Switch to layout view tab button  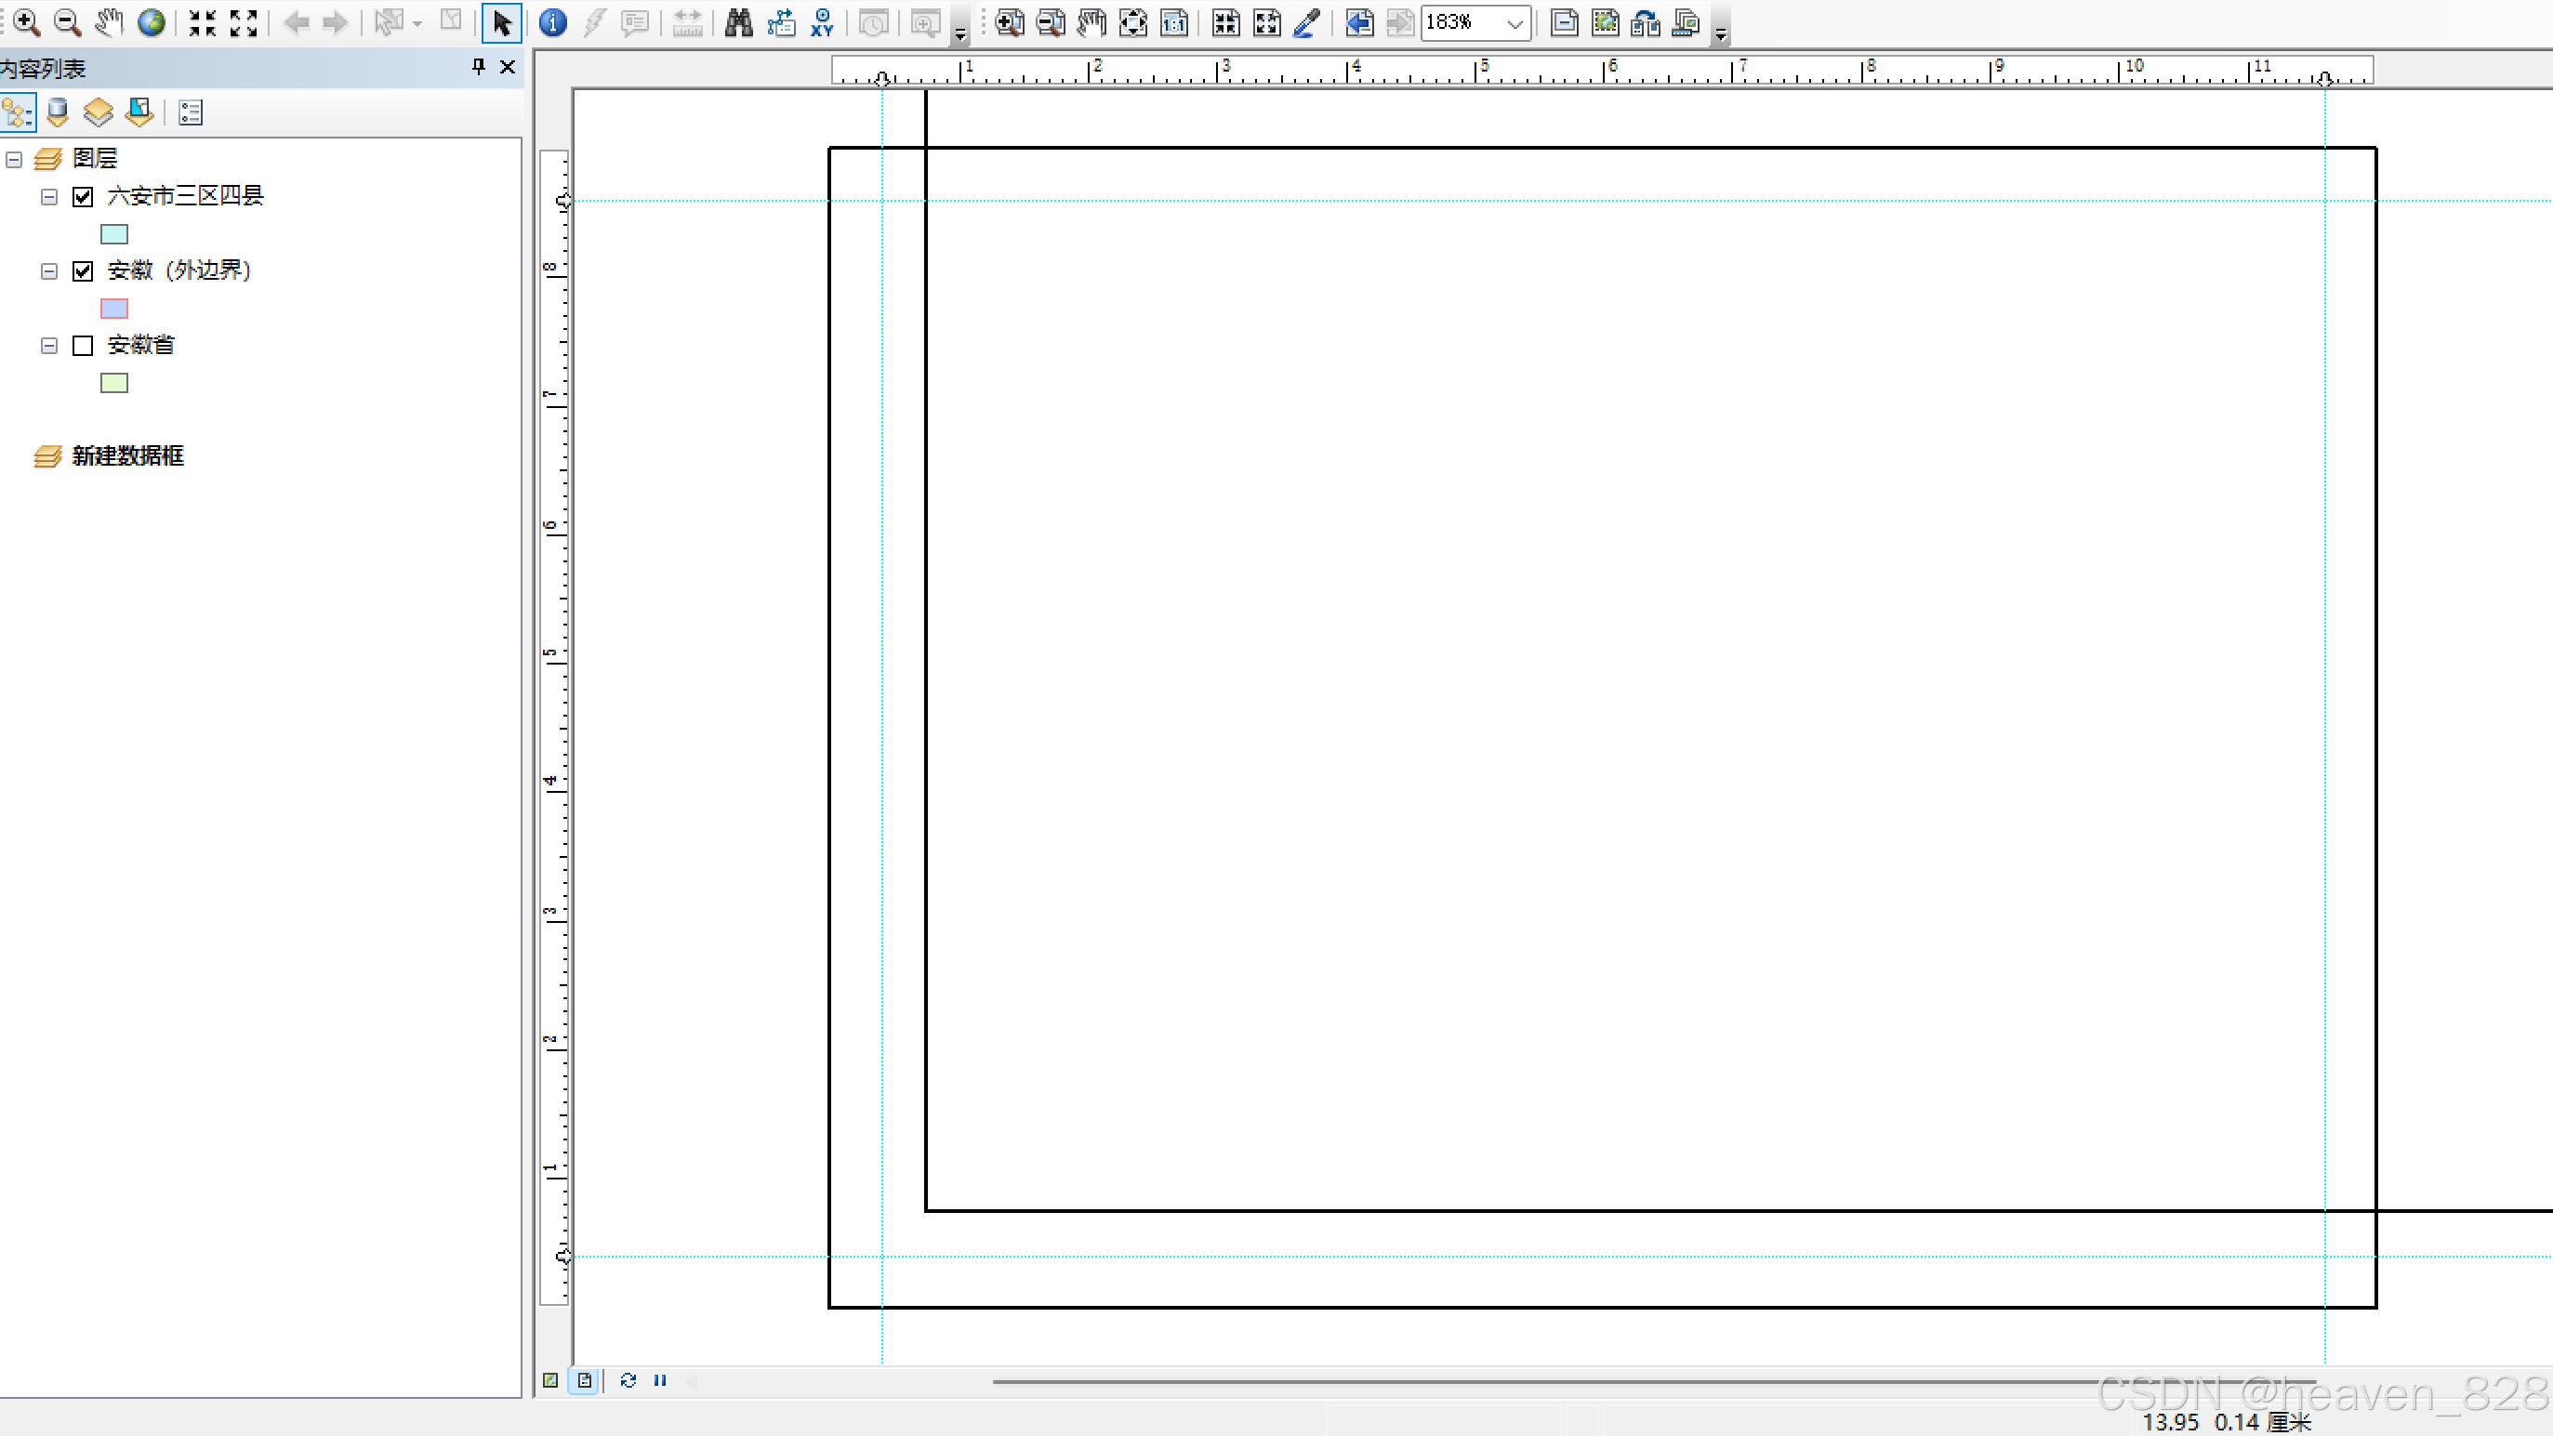585,1380
